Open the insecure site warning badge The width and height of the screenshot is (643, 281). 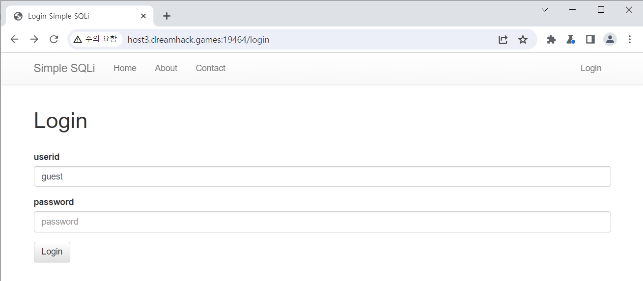tap(96, 40)
